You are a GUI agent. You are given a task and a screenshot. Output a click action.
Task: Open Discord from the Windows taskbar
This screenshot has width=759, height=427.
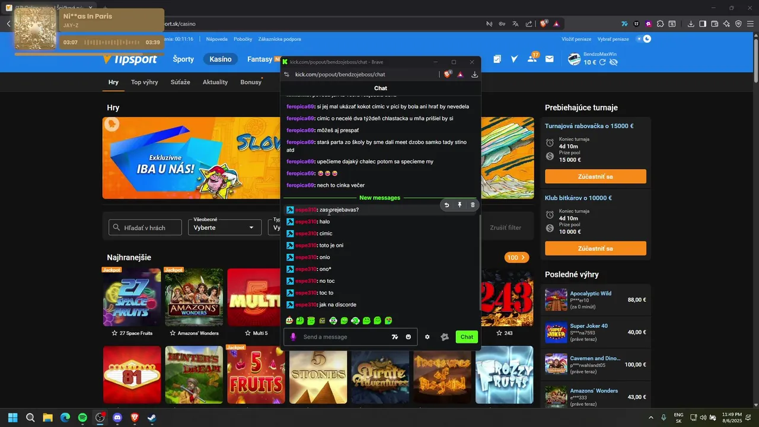pos(117,418)
